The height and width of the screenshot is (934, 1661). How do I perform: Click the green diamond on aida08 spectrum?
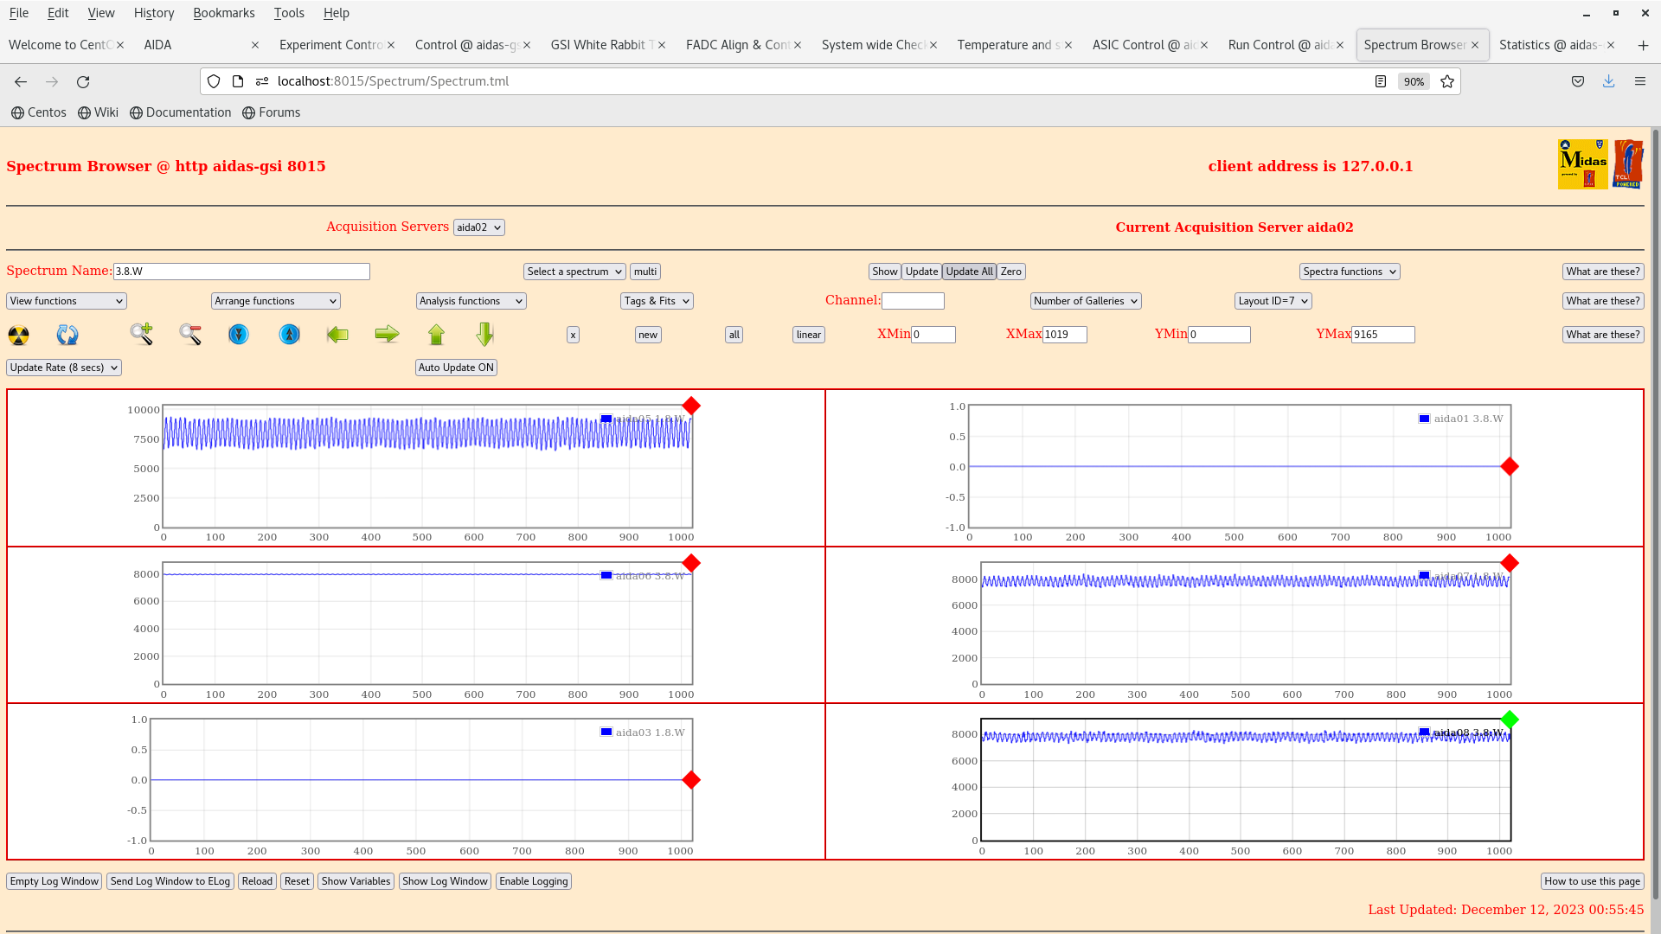(x=1510, y=719)
